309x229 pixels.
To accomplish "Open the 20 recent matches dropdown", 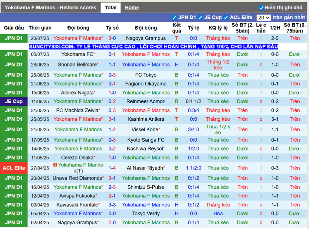I will pyautogui.click(x=264, y=18).
